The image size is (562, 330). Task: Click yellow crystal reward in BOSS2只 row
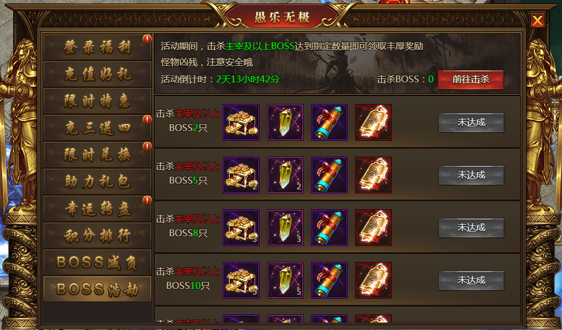click(x=285, y=122)
